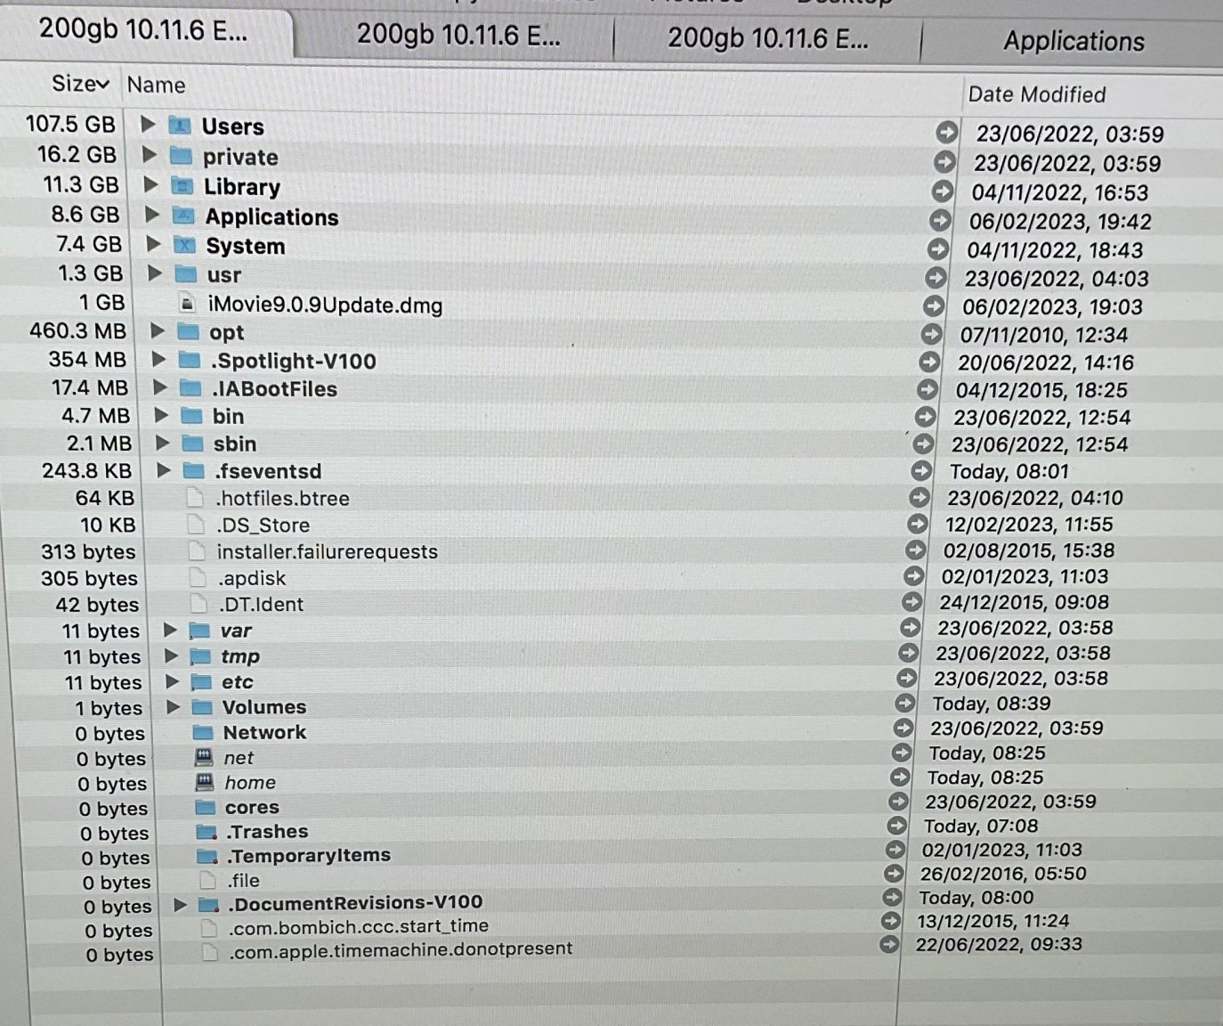Click the Library folder icon
1223x1026 pixels.
(183, 186)
